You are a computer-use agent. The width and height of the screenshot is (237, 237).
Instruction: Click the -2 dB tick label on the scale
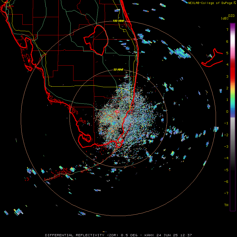[226, 135]
